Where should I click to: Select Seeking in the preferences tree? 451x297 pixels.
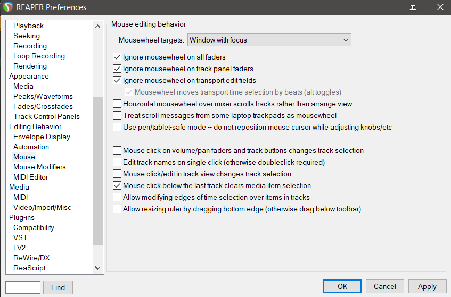click(x=27, y=36)
